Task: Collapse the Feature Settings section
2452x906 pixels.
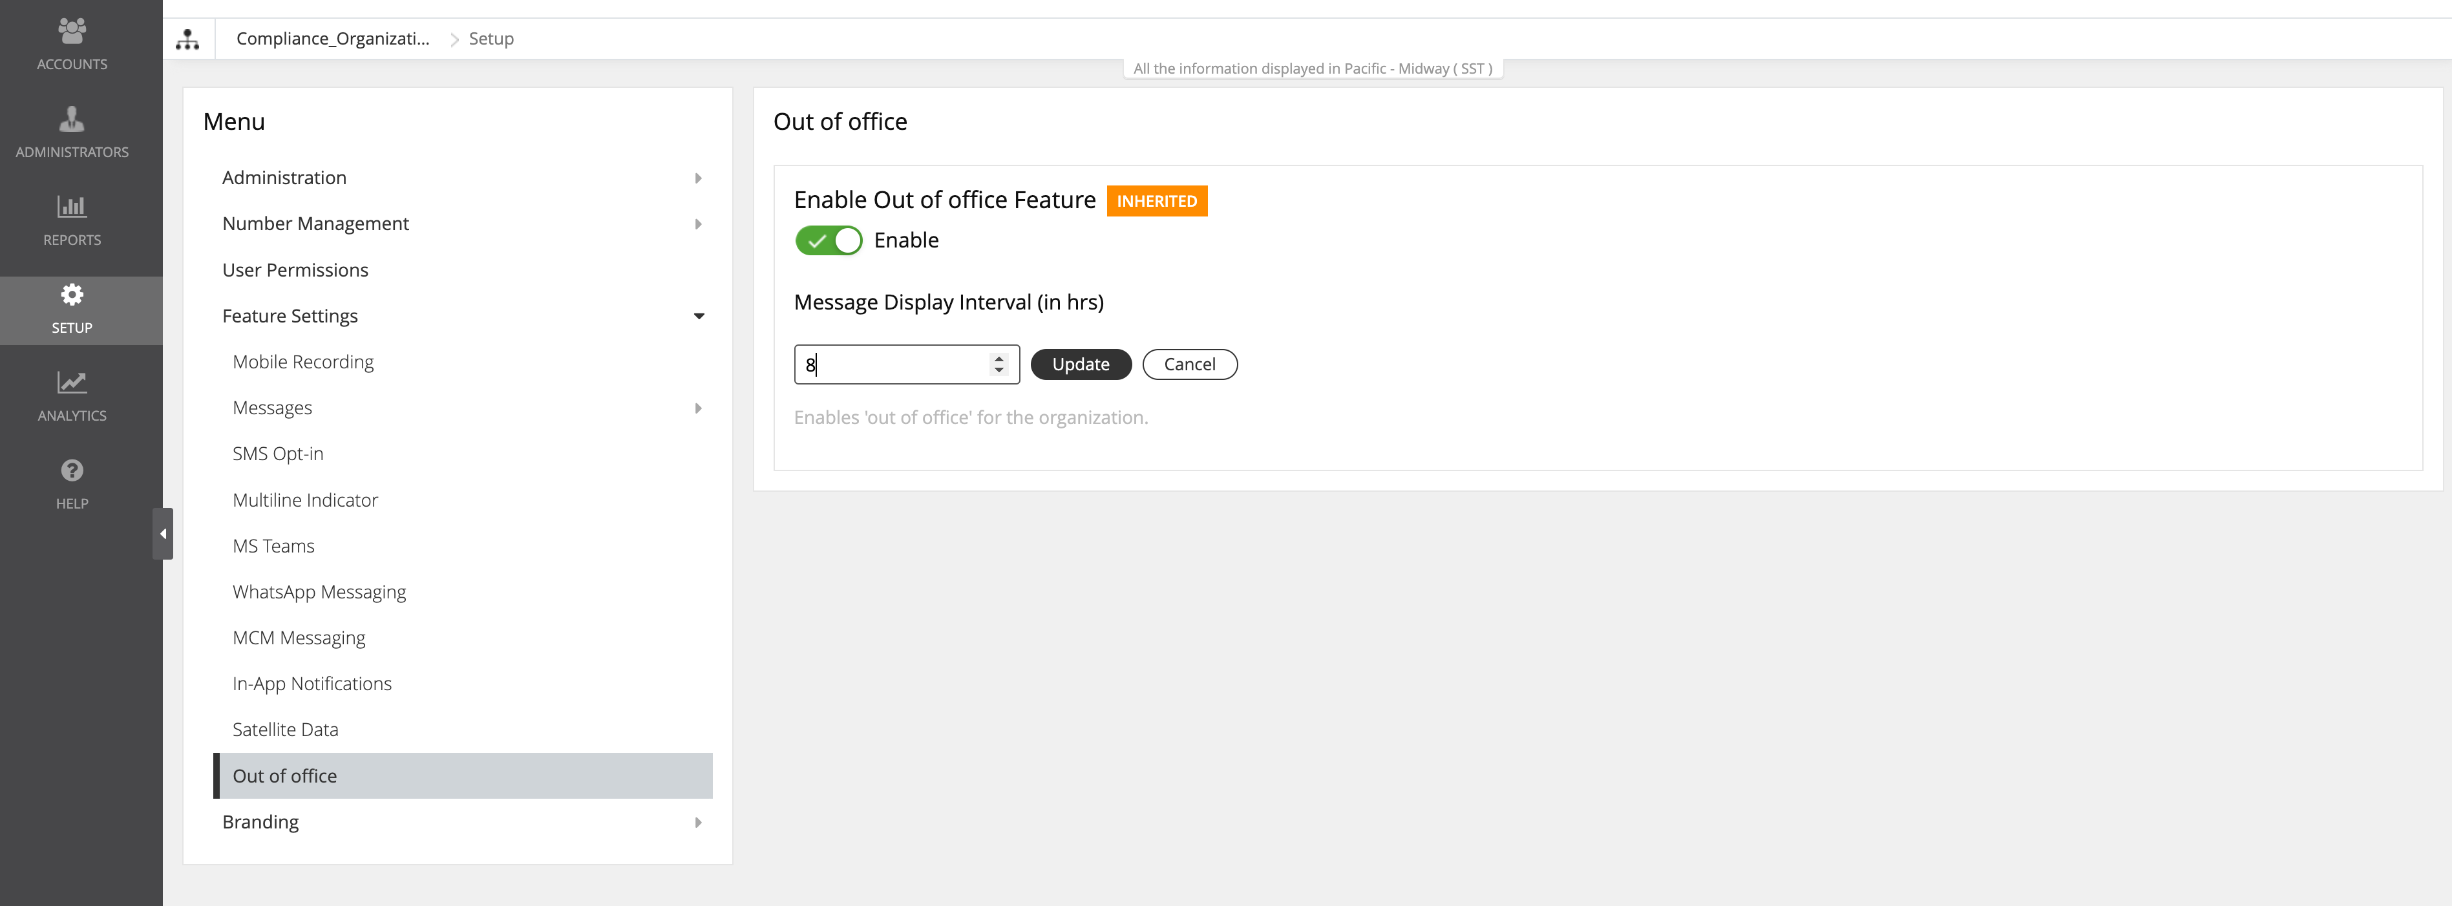Action: (x=698, y=316)
